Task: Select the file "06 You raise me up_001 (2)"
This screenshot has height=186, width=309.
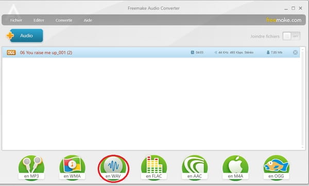Action: [x=151, y=52]
